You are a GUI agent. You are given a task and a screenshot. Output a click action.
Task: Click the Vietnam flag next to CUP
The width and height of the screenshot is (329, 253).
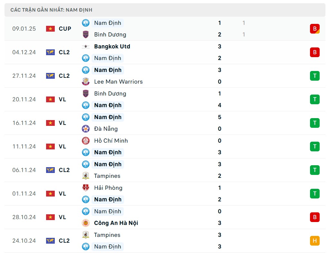[x=50, y=28]
